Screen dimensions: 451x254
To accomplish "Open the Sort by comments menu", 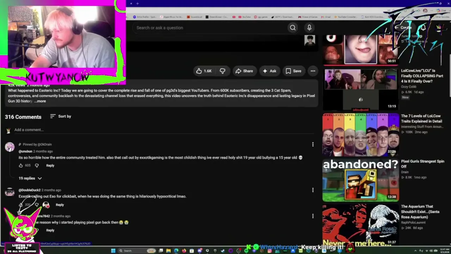I will 61,116.
